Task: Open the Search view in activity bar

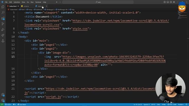Action: pyautogui.click(x=3, y=12)
